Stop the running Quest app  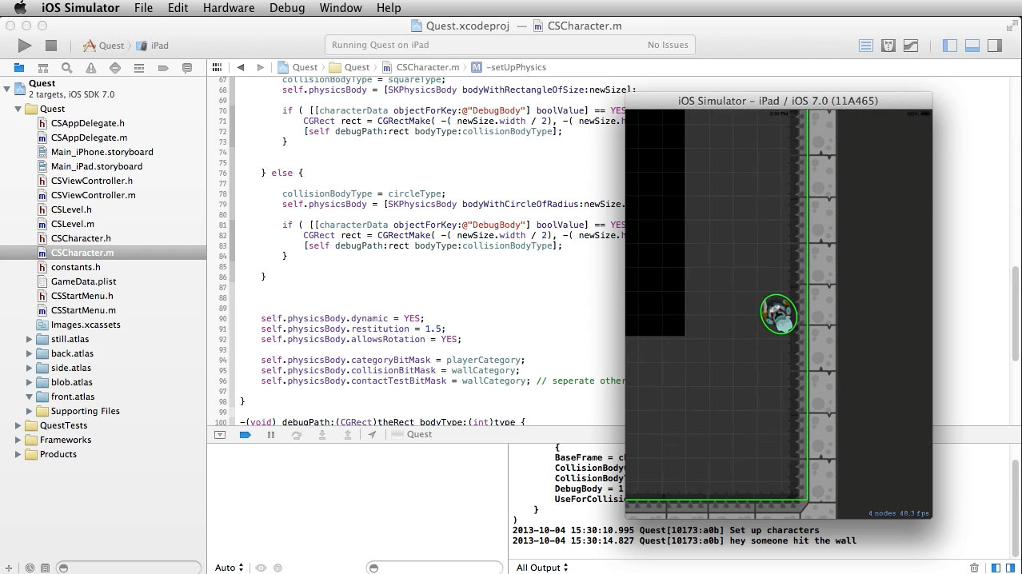pyautogui.click(x=51, y=46)
